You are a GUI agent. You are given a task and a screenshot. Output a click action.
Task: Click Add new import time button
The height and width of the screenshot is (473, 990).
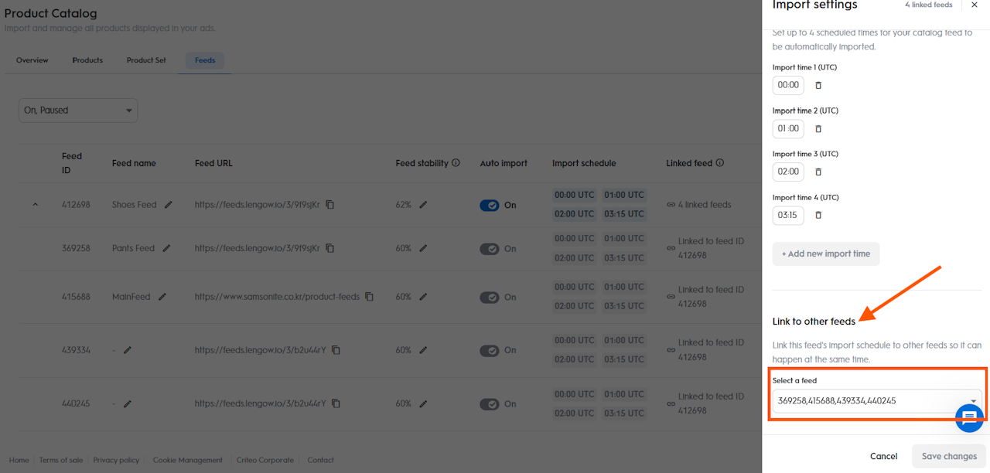click(826, 254)
